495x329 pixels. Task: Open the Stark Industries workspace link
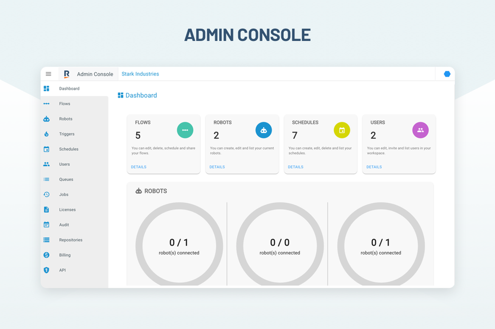(x=140, y=74)
